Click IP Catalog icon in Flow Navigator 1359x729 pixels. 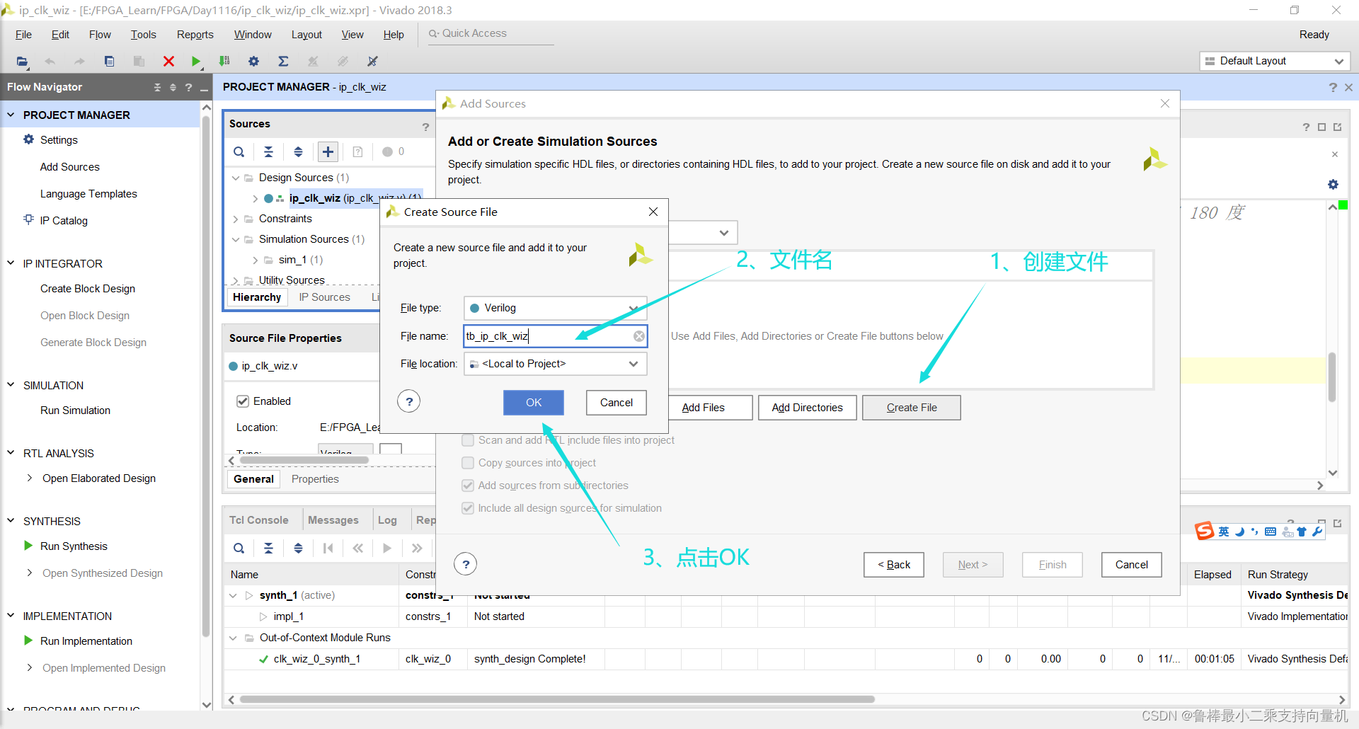point(28,219)
